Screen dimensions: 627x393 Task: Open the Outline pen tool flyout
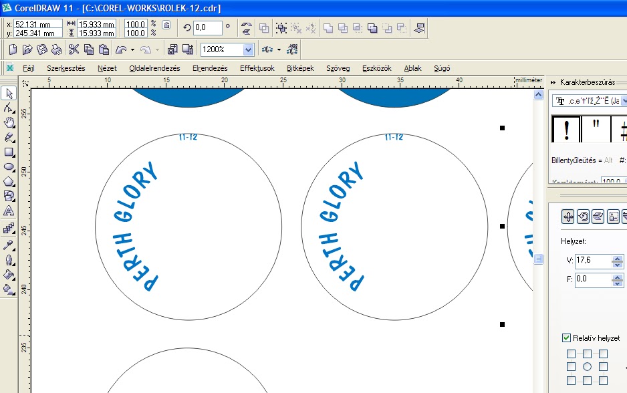tap(9, 260)
